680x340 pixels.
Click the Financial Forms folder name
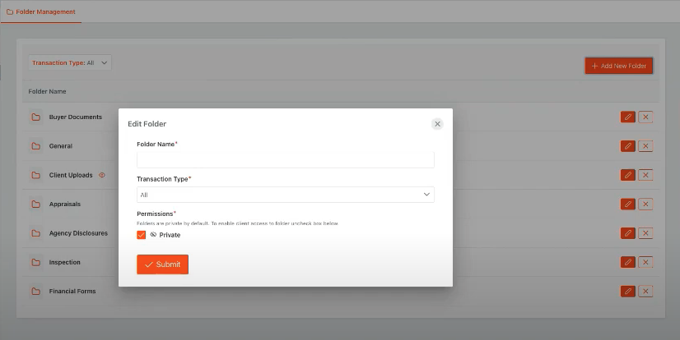(x=72, y=291)
